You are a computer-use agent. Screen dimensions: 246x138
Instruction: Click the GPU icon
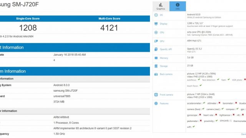156,41
